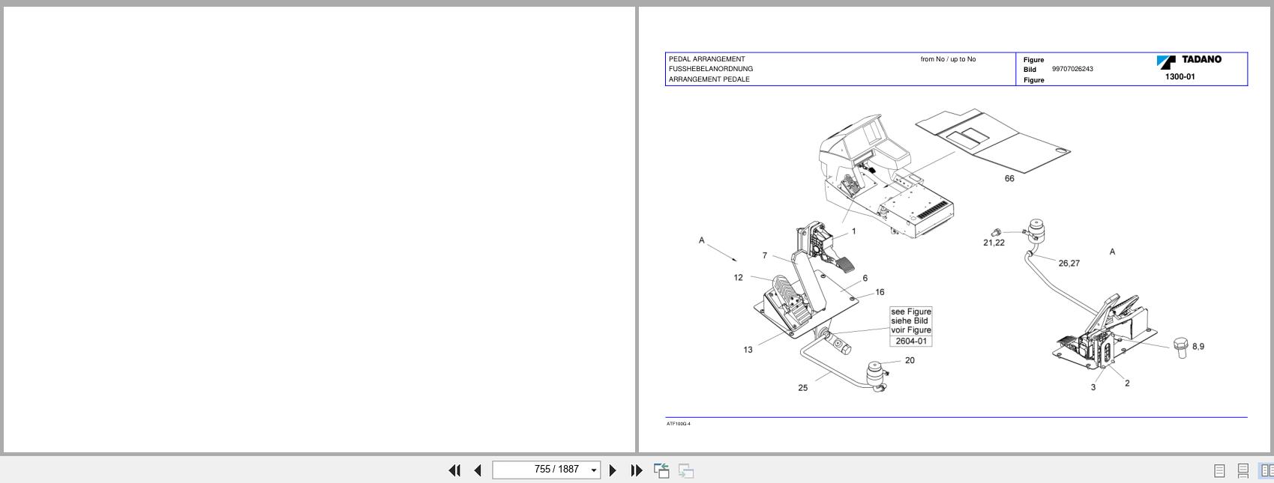1274x483 pixels.
Task: Go to the next page
Action: [x=613, y=470]
